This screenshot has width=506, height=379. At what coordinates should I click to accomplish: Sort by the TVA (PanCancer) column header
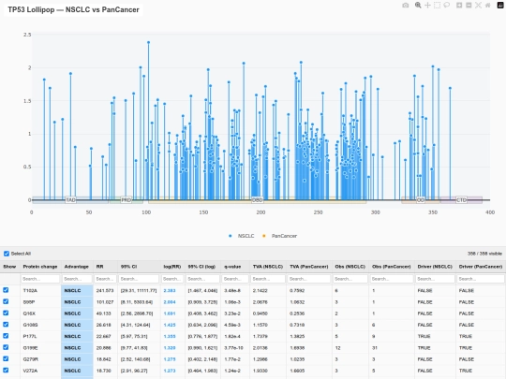[x=309, y=267]
